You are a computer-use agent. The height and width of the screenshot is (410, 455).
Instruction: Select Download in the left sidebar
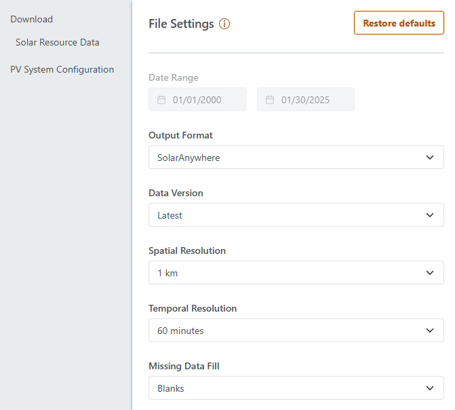point(31,19)
